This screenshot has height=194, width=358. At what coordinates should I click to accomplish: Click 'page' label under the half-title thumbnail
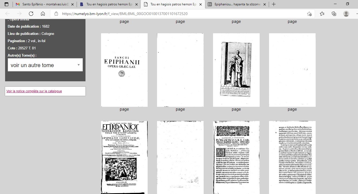(124, 109)
